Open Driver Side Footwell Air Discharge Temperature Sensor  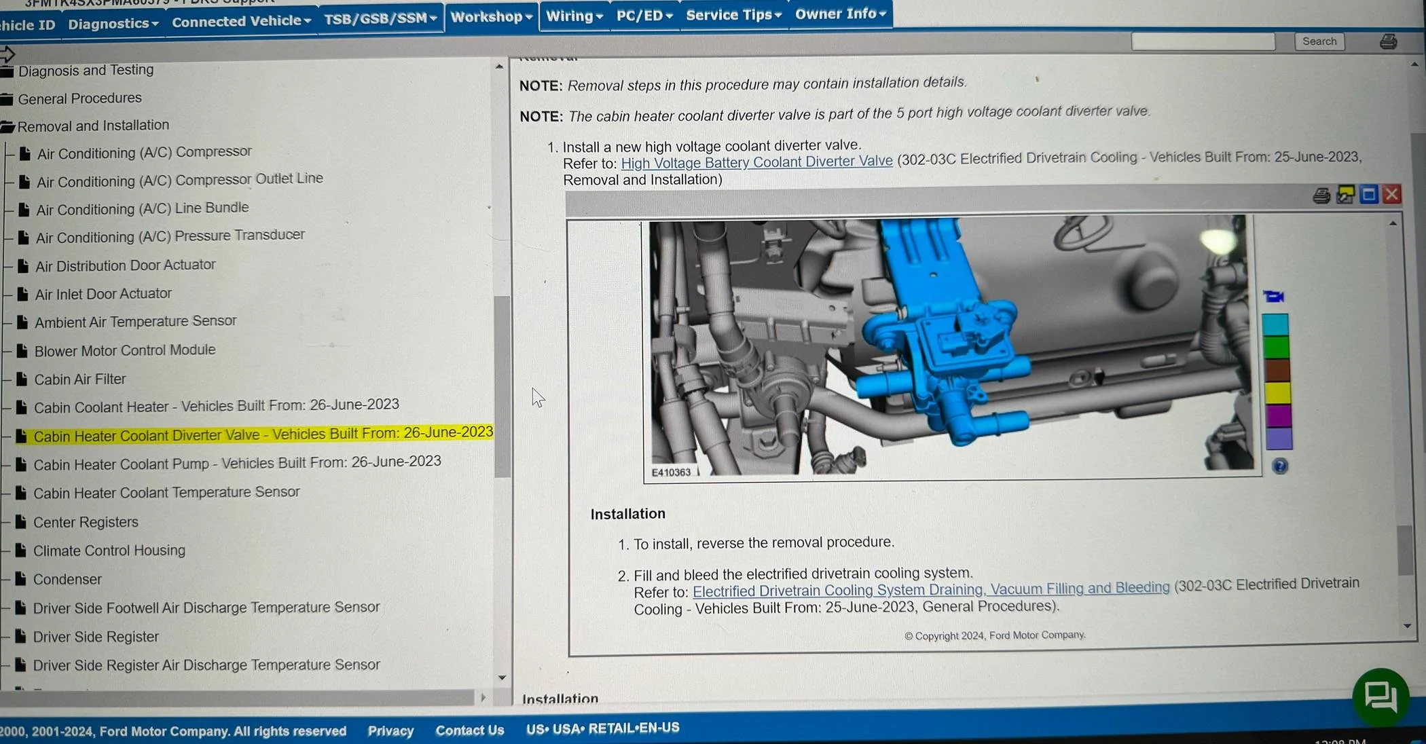tap(206, 608)
